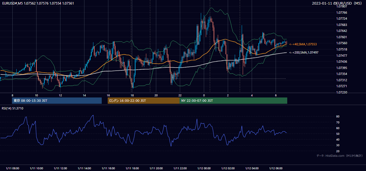The width and height of the screenshot is (366, 171).
Task: Click hour tick 14 under the price chart
Action: coord(84,95)
